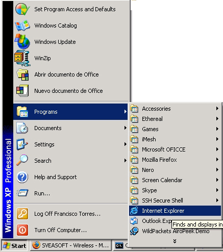The image size is (223, 252).
Task: Click the Outlook Express envelope icon
Action: coord(134,221)
